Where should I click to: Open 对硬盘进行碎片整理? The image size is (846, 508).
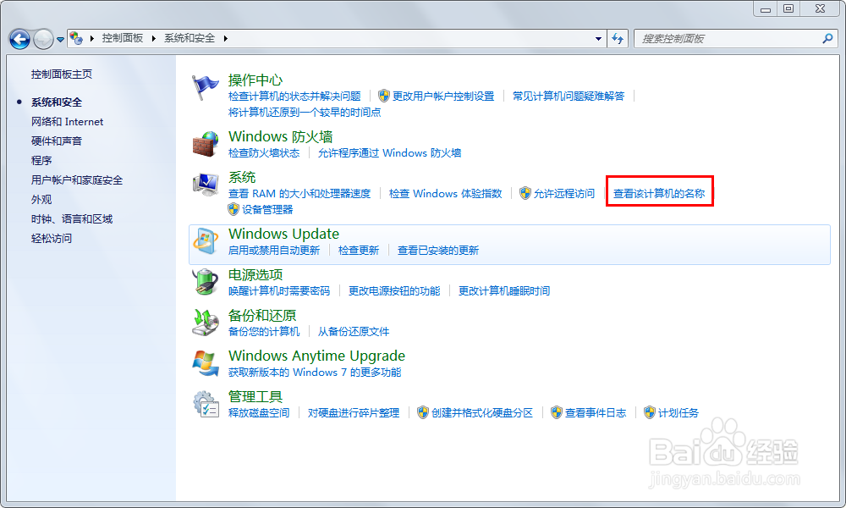click(354, 413)
